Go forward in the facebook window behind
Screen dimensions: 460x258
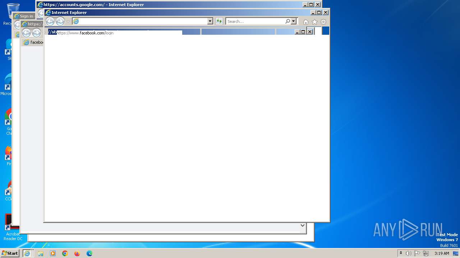[36, 33]
